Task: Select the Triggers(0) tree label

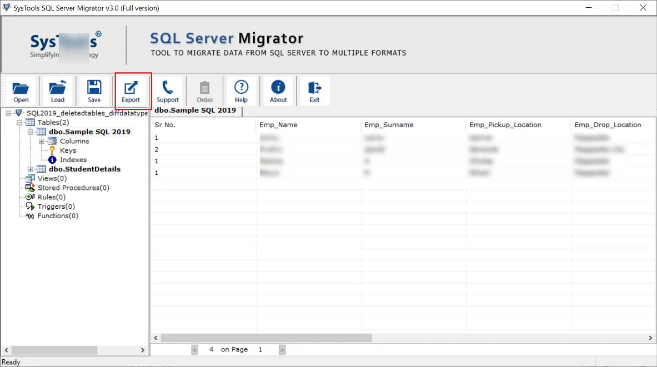Action: point(56,206)
